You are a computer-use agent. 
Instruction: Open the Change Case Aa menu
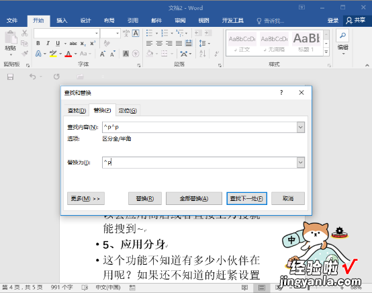pos(85,54)
